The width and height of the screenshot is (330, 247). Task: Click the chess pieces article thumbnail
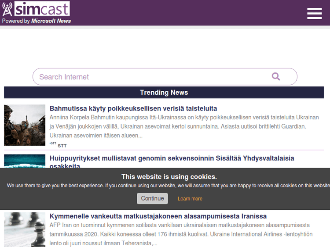pos(25,229)
